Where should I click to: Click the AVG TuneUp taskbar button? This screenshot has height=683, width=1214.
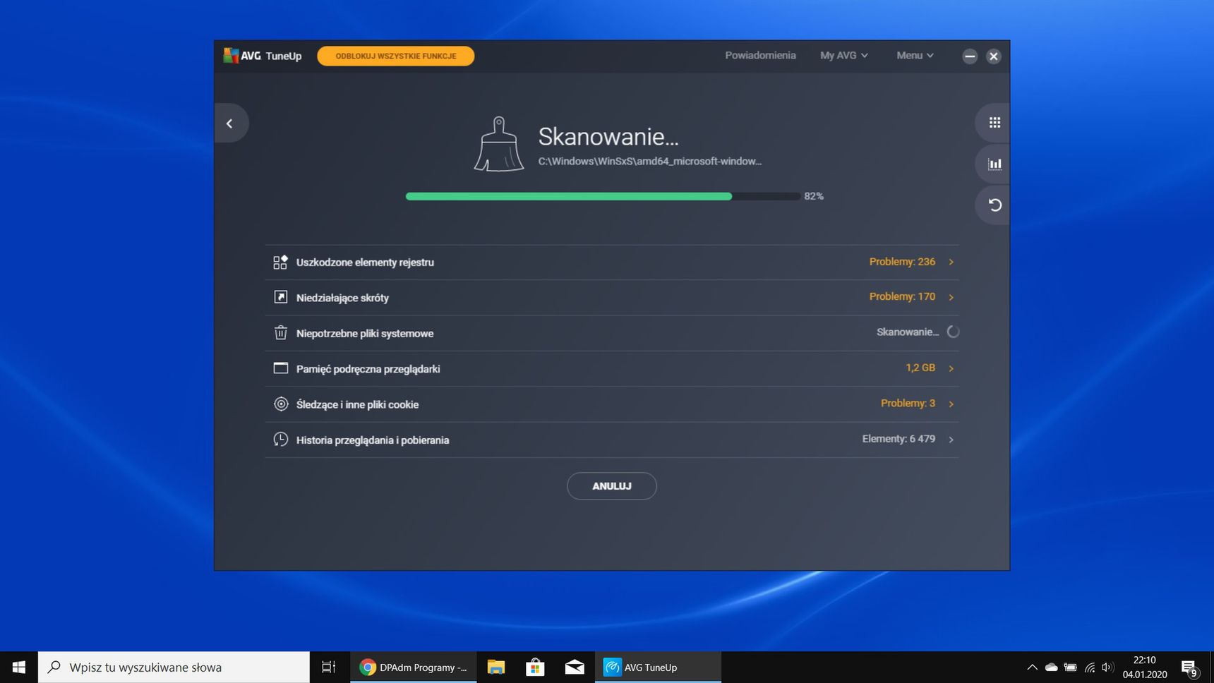coord(658,667)
